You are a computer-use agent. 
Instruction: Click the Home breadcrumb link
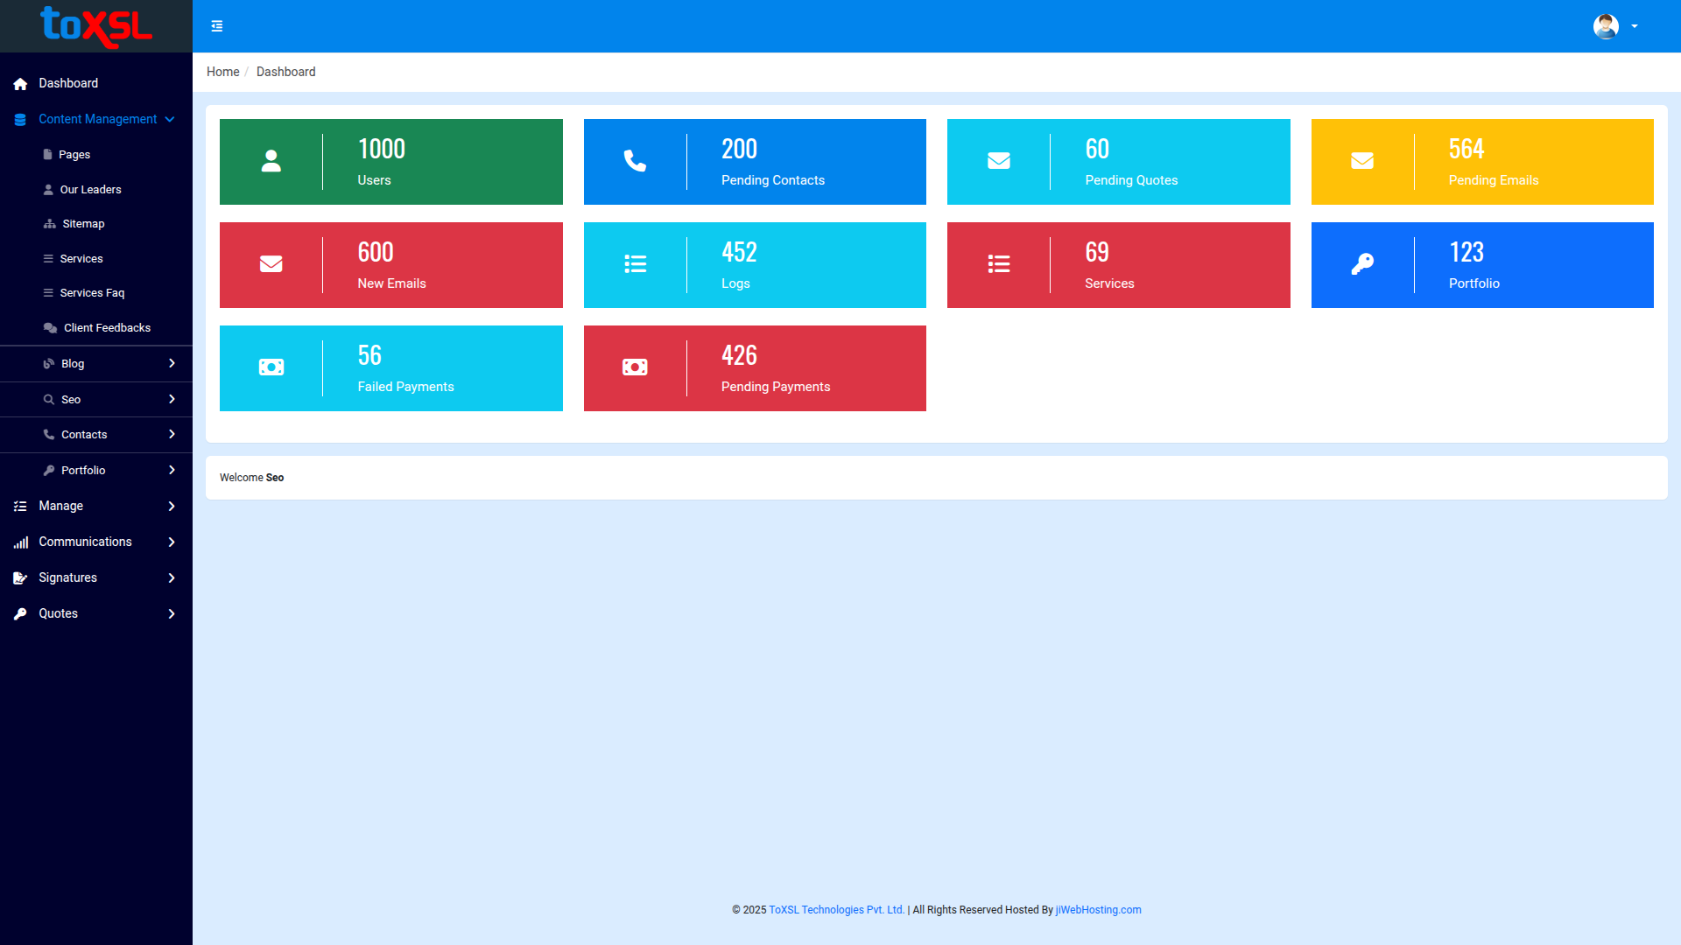[x=222, y=72]
